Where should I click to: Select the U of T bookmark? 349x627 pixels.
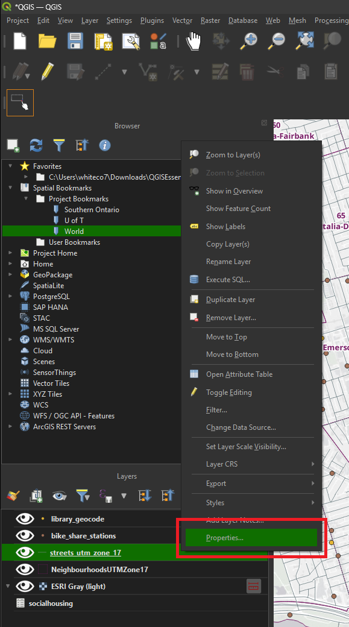(x=74, y=220)
